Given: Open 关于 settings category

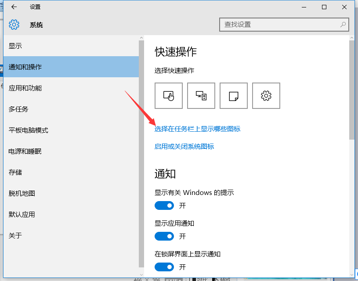Looking at the screenshot, I should click(71, 235).
